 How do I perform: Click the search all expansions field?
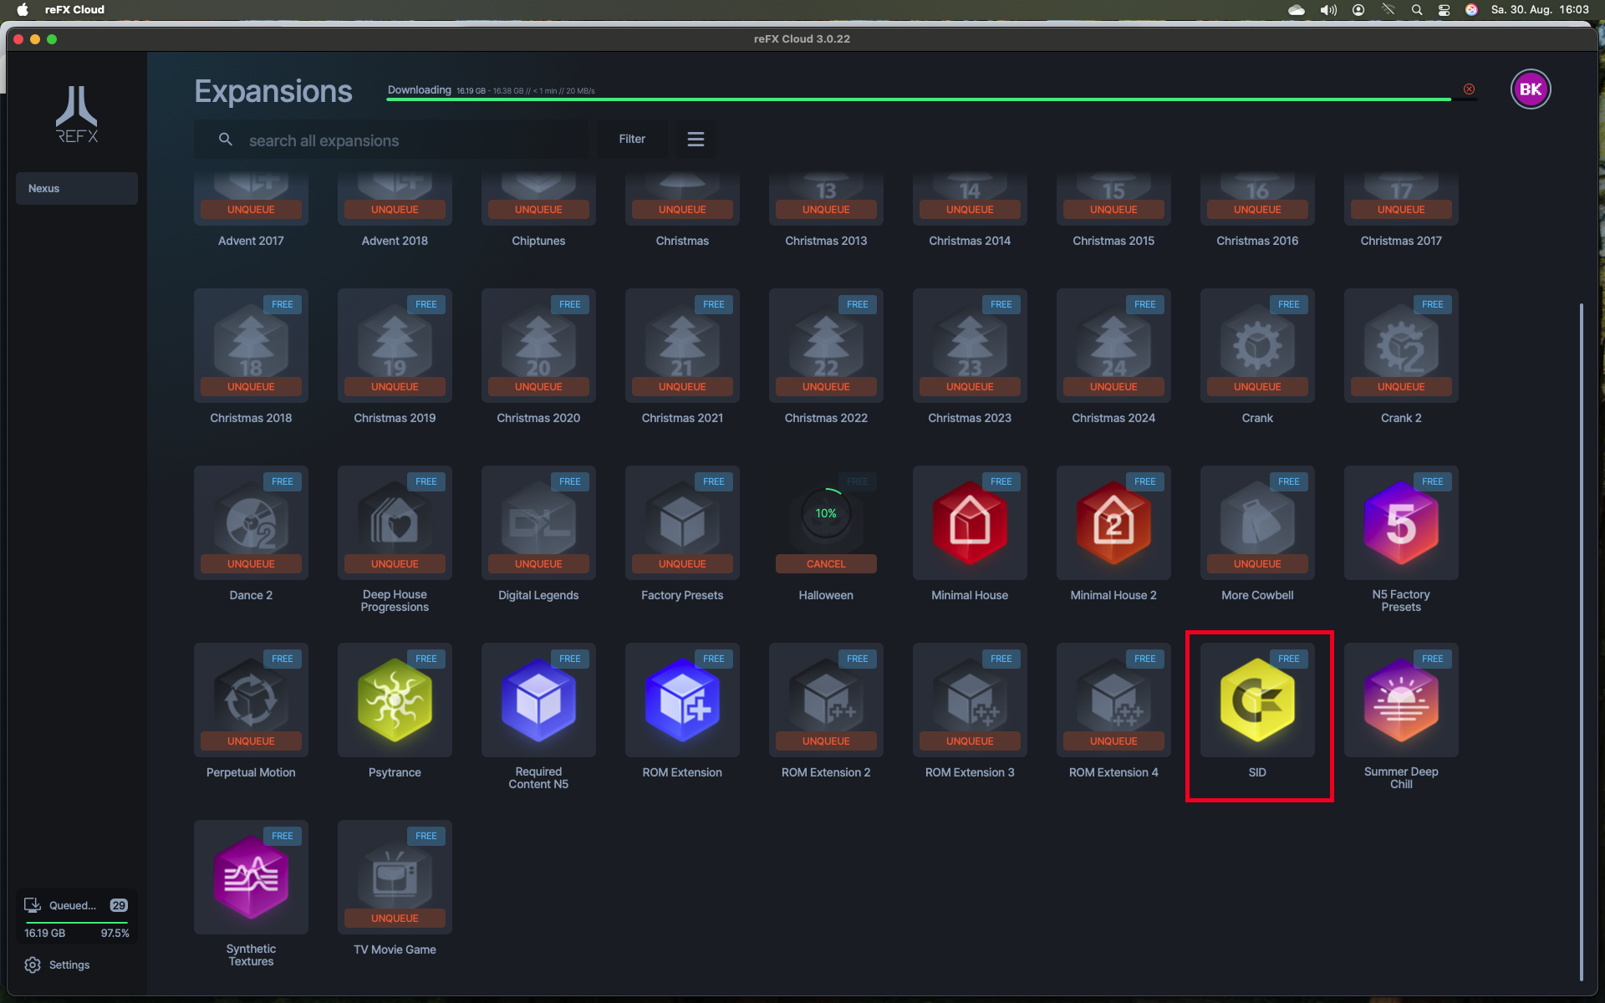pyautogui.click(x=391, y=140)
